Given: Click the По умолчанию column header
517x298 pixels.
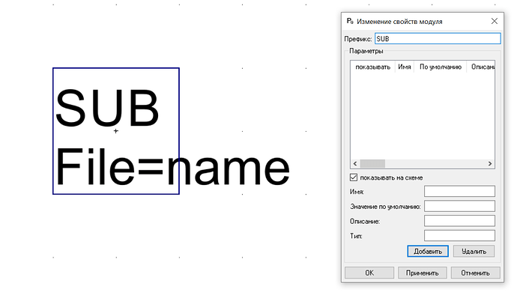Looking at the screenshot, I should tap(440, 67).
